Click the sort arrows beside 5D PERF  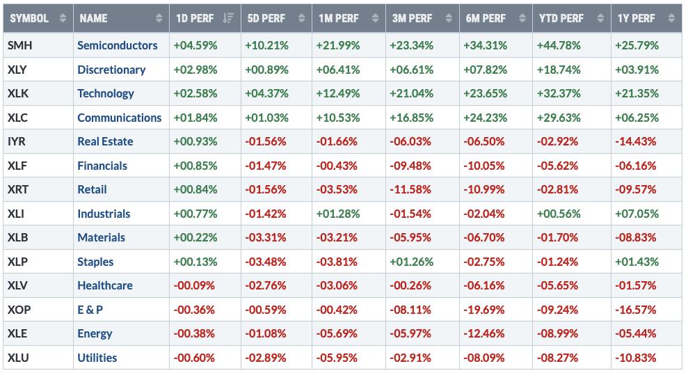point(301,19)
